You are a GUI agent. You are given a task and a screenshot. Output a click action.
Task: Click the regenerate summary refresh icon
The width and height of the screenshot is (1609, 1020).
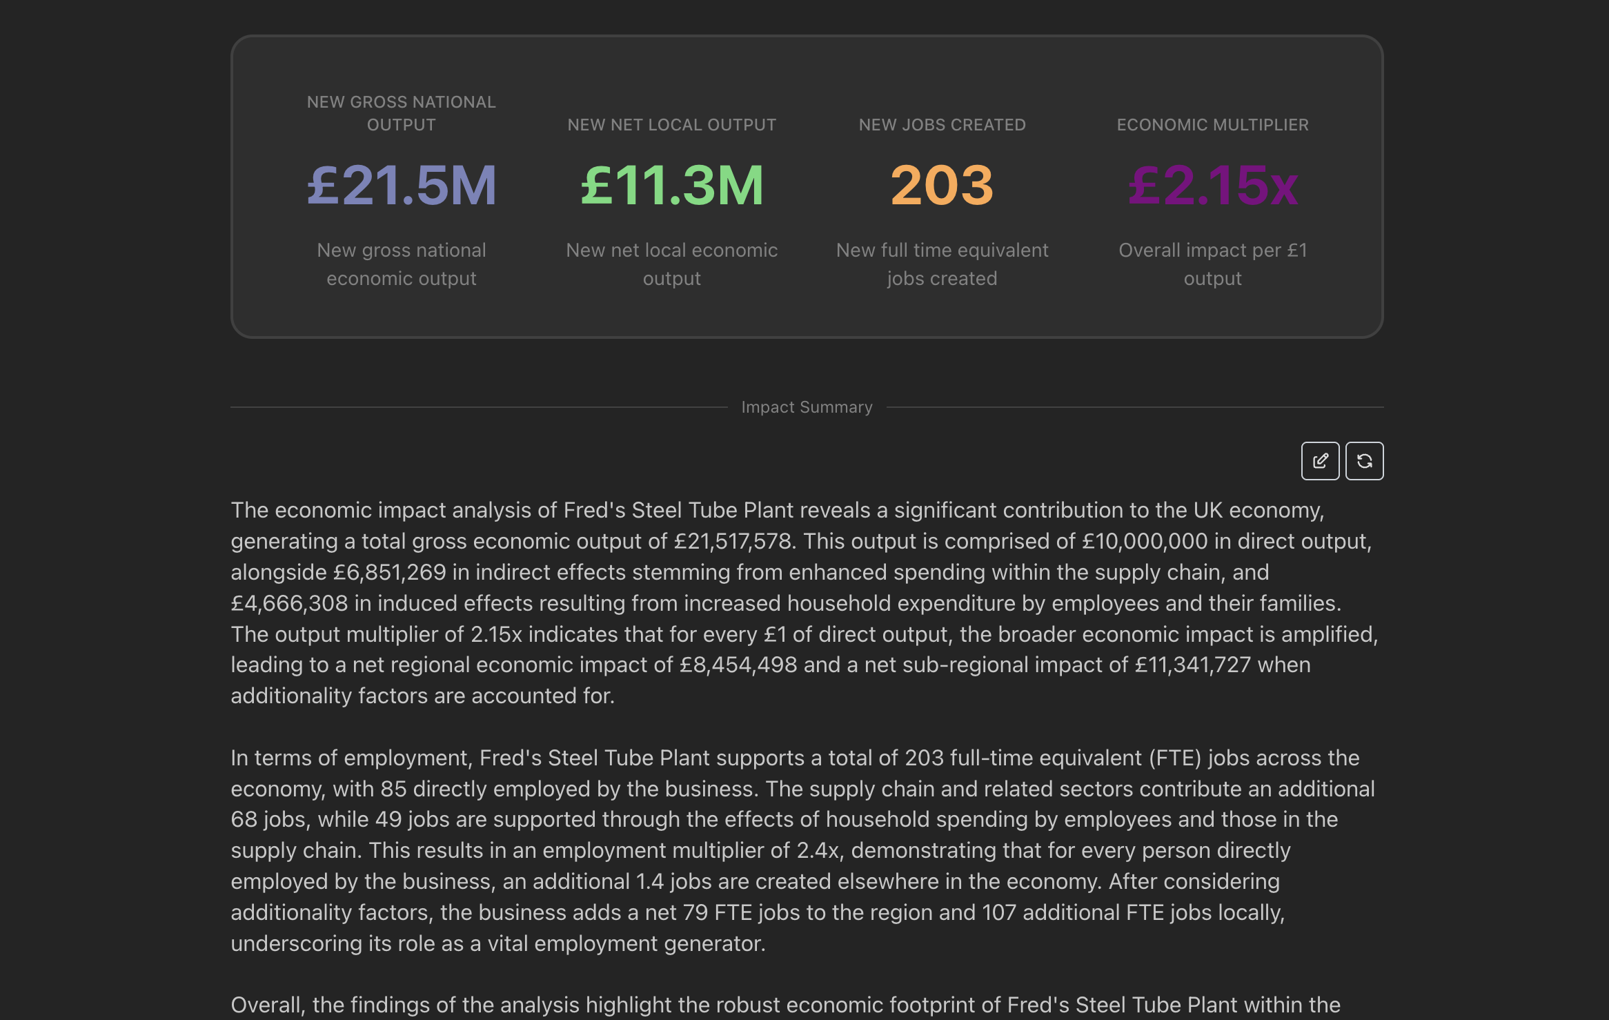pos(1364,461)
